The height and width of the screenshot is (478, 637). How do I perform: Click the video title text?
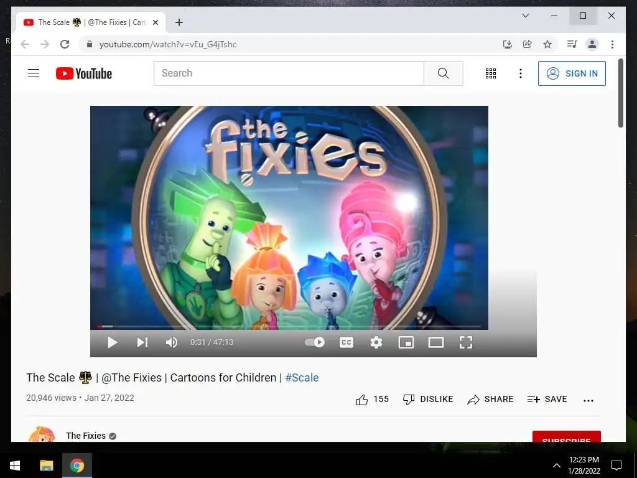pyautogui.click(x=172, y=378)
